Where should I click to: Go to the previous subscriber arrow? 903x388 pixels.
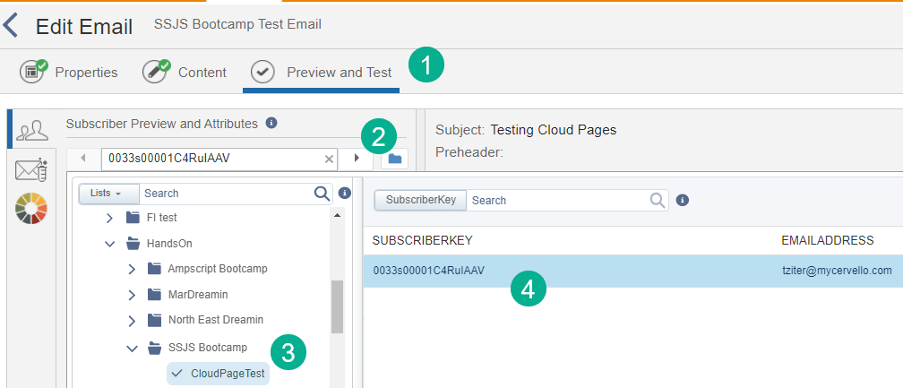tap(84, 159)
